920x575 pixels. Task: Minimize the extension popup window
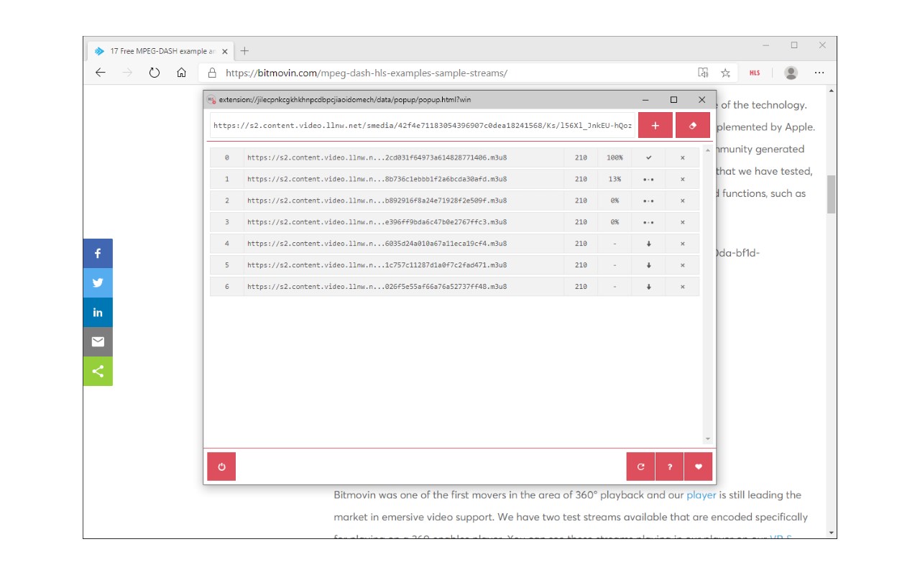tap(645, 100)
